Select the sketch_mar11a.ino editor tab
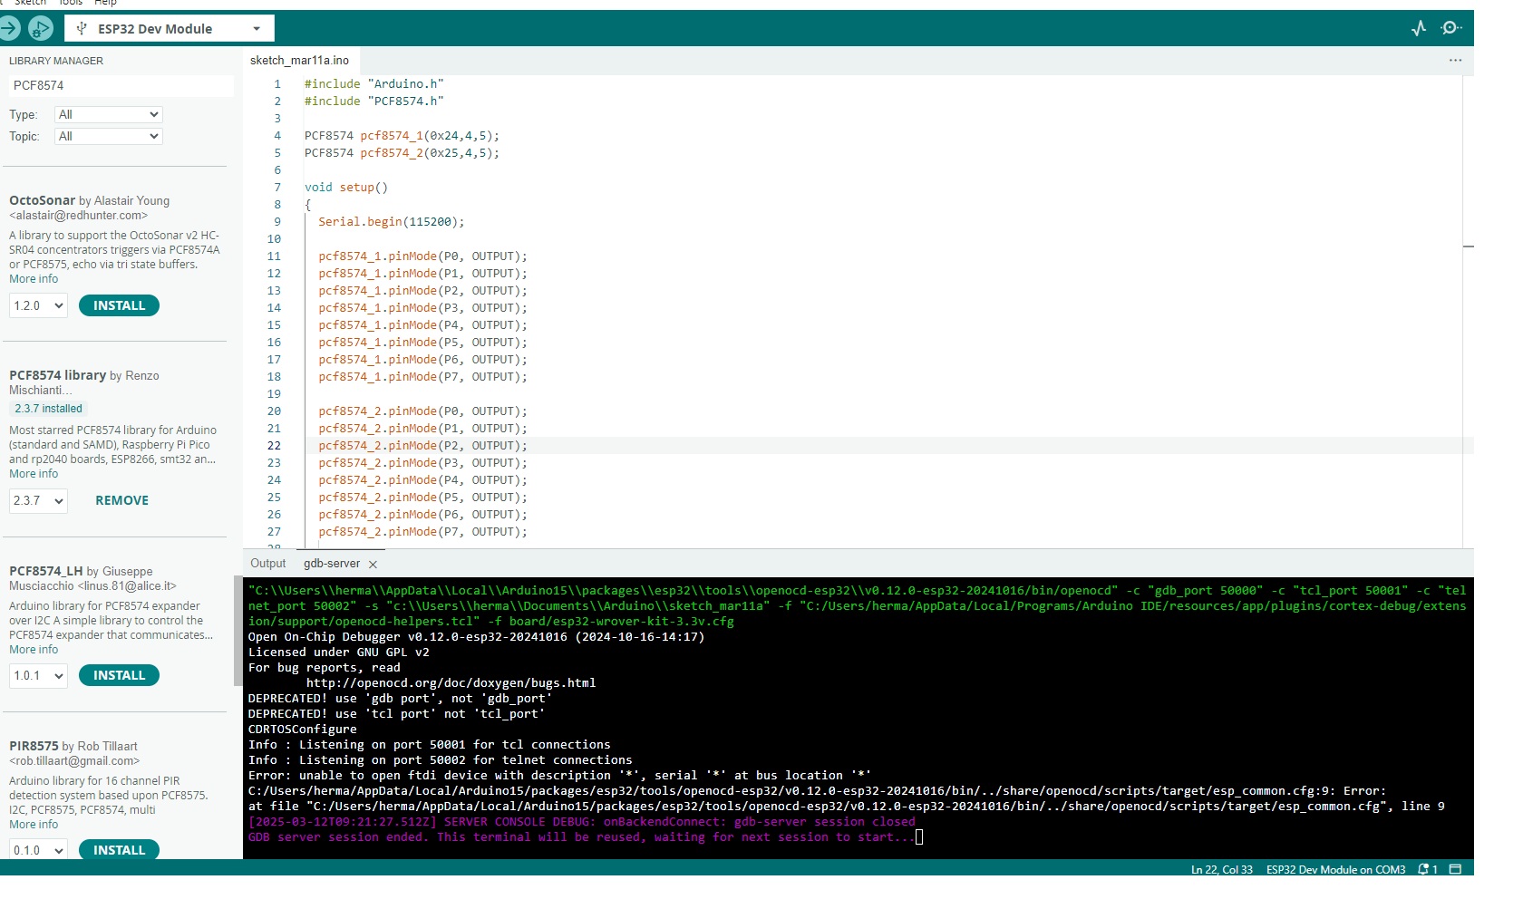 pos(299,61)
